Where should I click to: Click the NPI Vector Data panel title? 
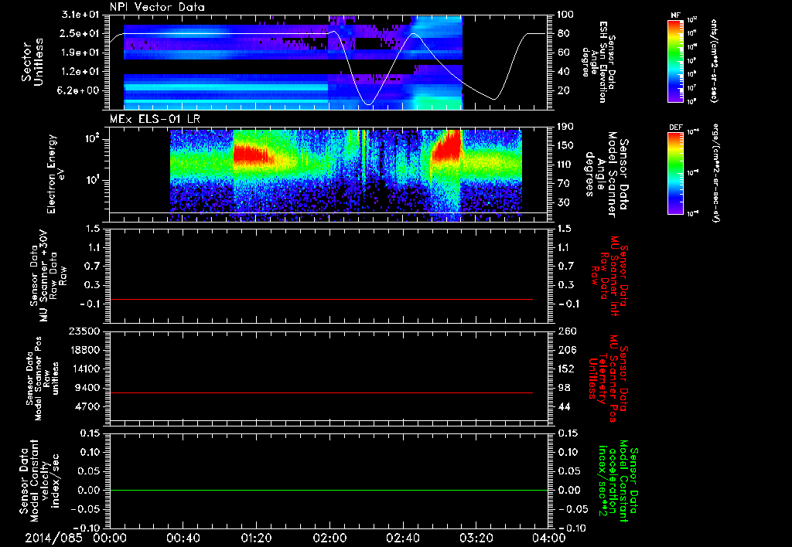click(157, 7)
